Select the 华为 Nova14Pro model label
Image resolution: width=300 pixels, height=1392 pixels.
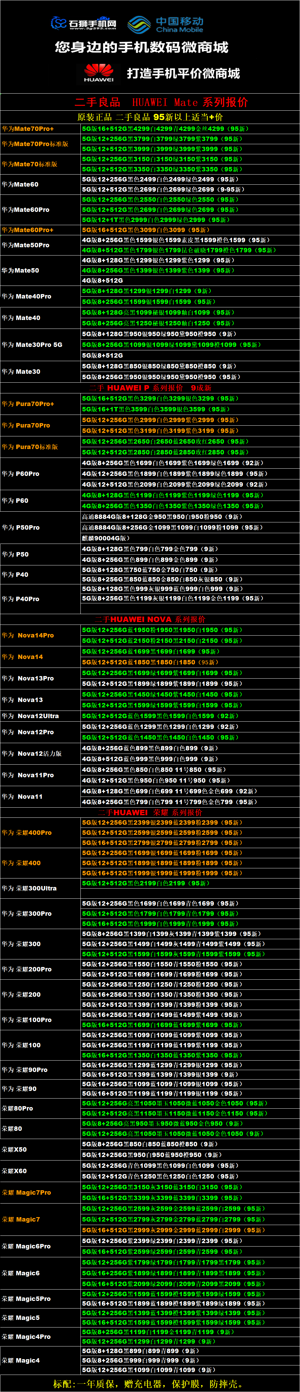pos(28,635)
